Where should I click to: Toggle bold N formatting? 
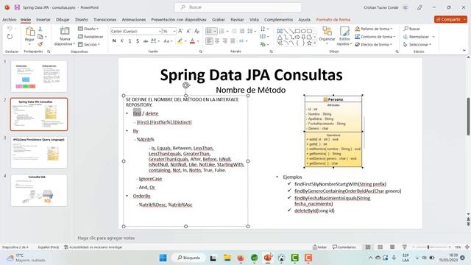coord(114,41)
